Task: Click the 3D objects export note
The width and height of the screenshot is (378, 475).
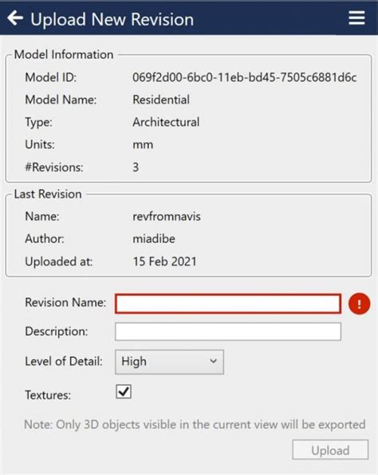Action: coord(195,425)
